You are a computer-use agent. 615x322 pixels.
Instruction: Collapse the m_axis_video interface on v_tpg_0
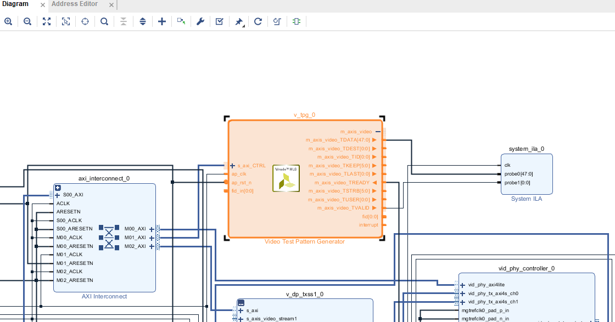click(x=378, y=132)
